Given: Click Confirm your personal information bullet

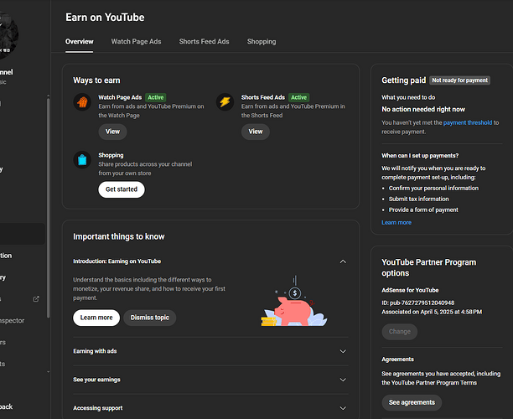Looking at the screenshot, I should pos(433,188).
